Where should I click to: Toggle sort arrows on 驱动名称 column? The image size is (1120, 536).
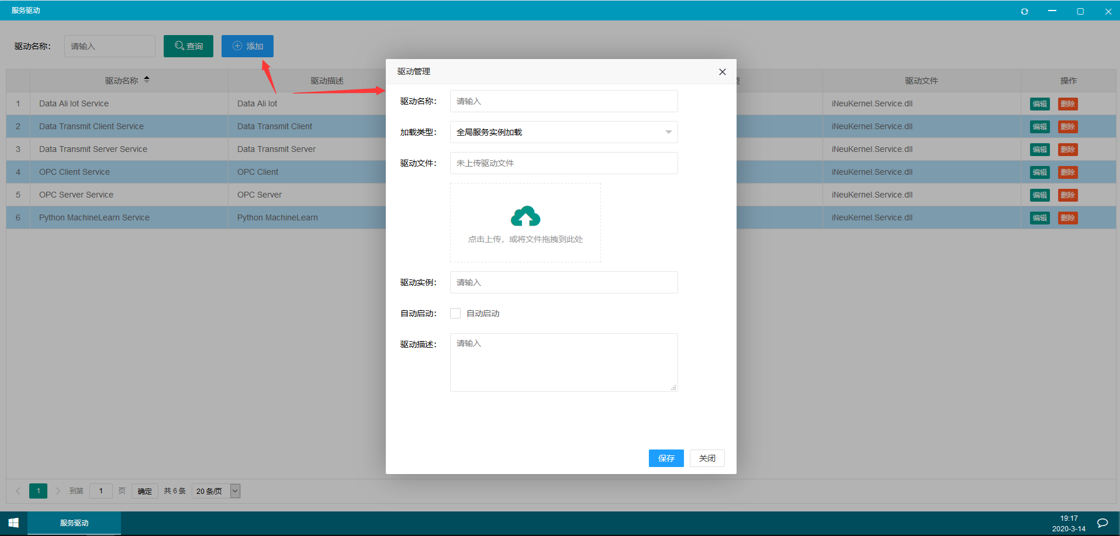coord(147,79)
